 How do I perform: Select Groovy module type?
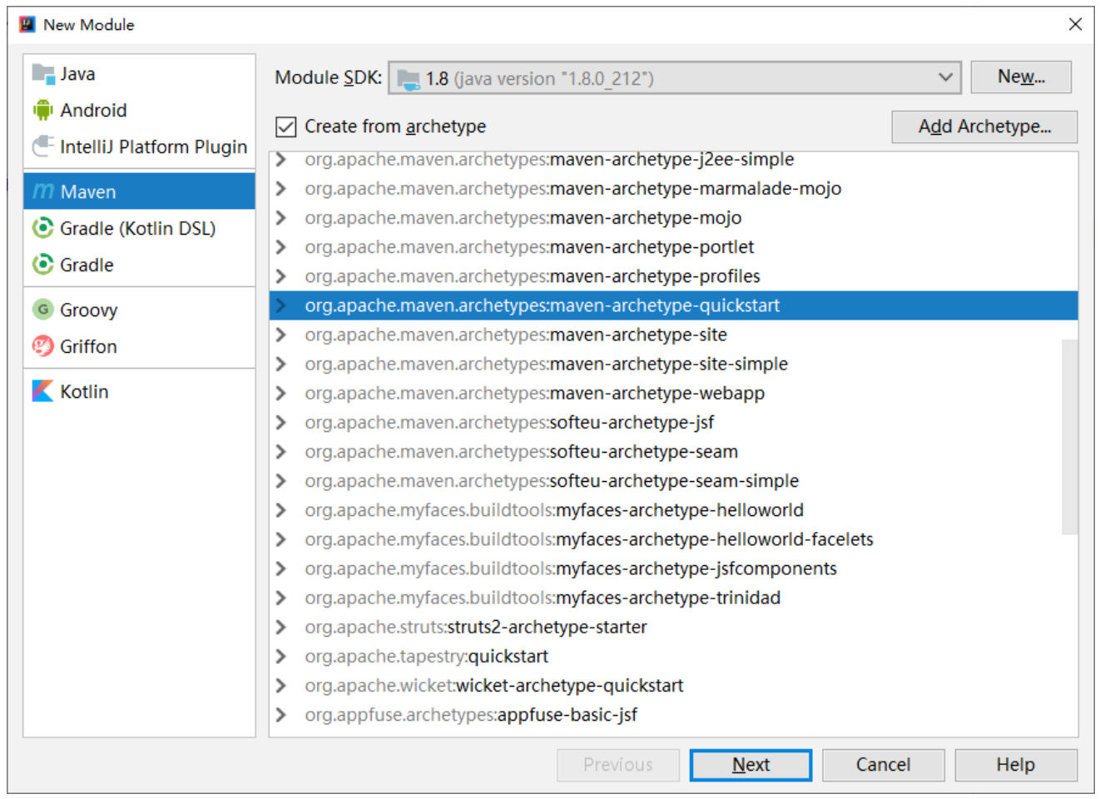[x=139, y=310]
